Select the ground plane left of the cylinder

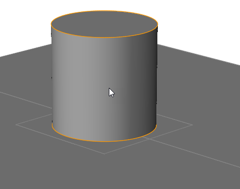pos(25,74)
